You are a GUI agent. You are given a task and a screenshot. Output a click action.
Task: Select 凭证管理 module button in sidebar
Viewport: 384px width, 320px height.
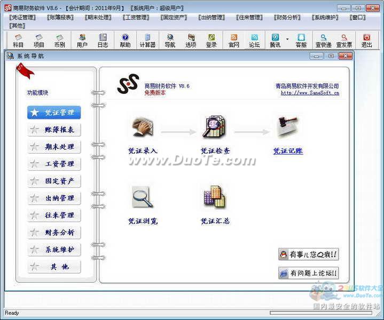pos(54,113)
